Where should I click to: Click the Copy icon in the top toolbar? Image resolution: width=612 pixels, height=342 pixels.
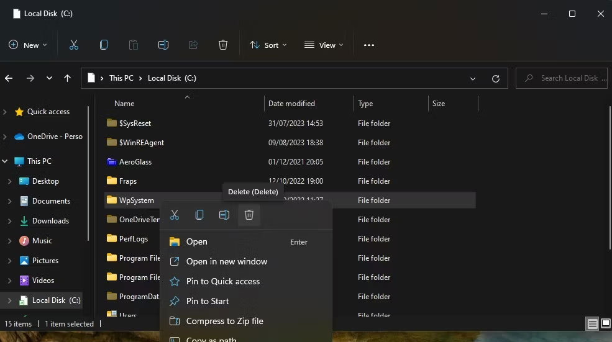click(103, 45)
